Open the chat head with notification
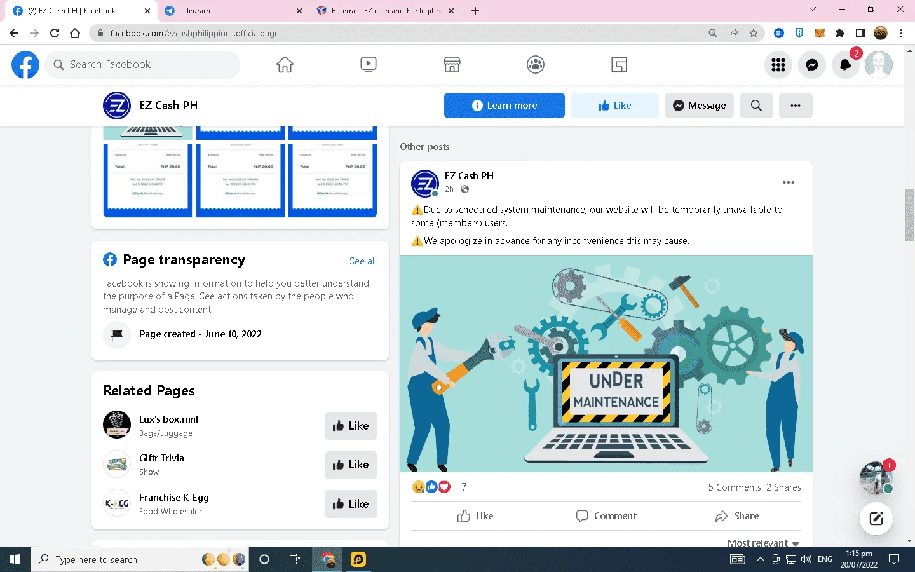915x572 pixels. [x=877, y=477]
